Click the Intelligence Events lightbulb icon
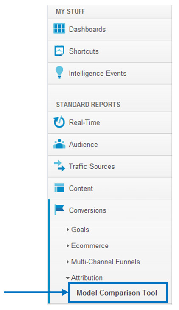This screenshot has width=179, height=310. point(59,72)
